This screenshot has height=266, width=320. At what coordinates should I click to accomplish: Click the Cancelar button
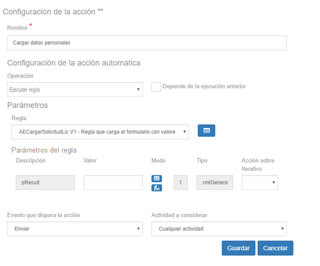tap(275, 248)
